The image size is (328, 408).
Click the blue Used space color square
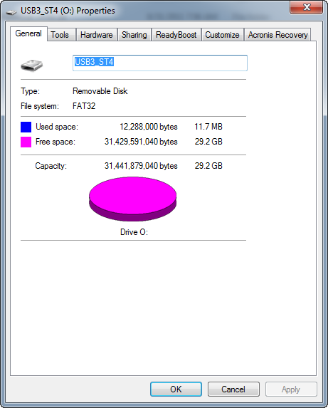(26, 127)
